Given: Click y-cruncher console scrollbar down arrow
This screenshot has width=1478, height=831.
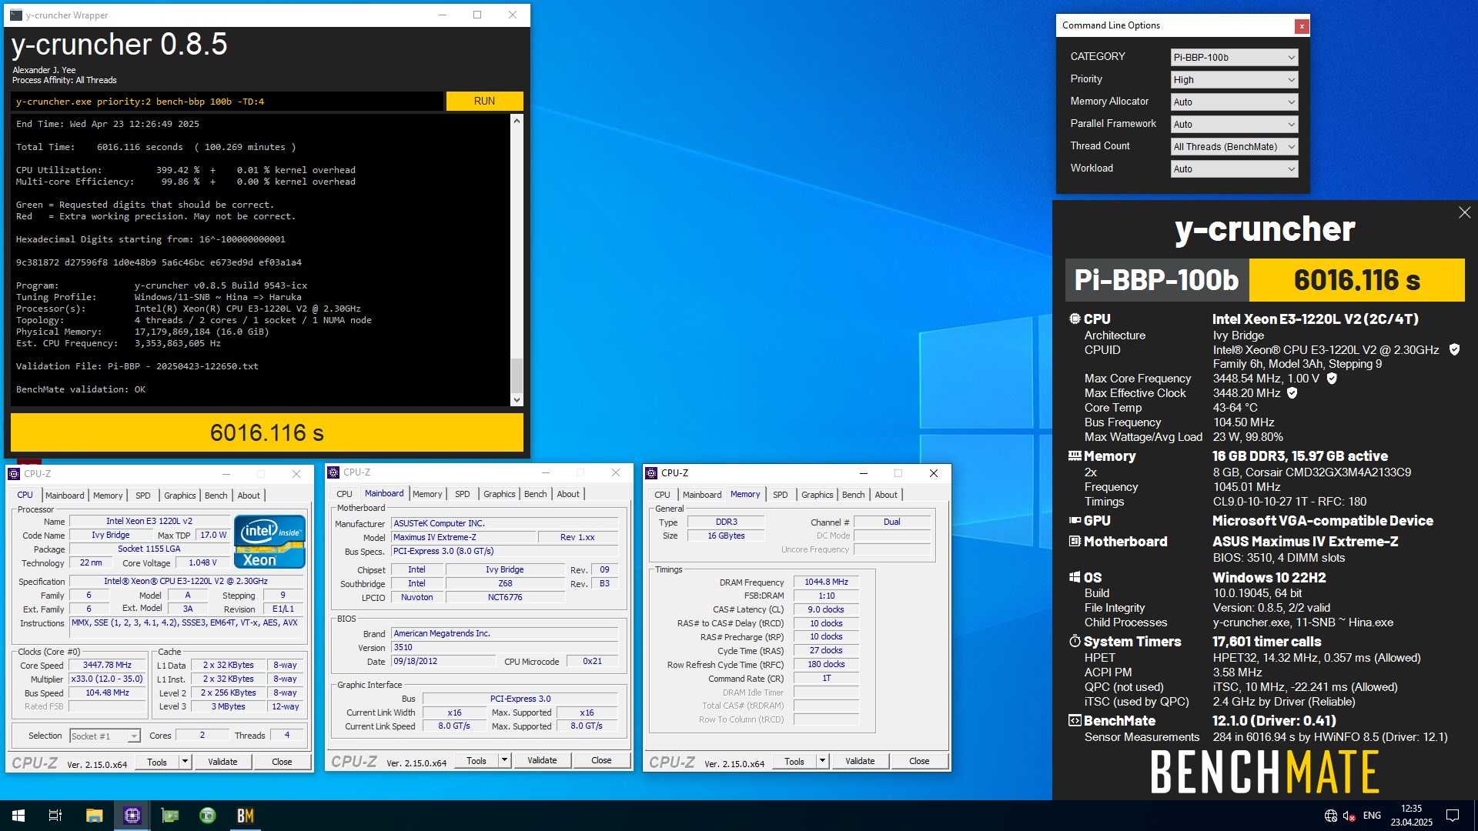Looking at the screenshot, I should 517,399.
